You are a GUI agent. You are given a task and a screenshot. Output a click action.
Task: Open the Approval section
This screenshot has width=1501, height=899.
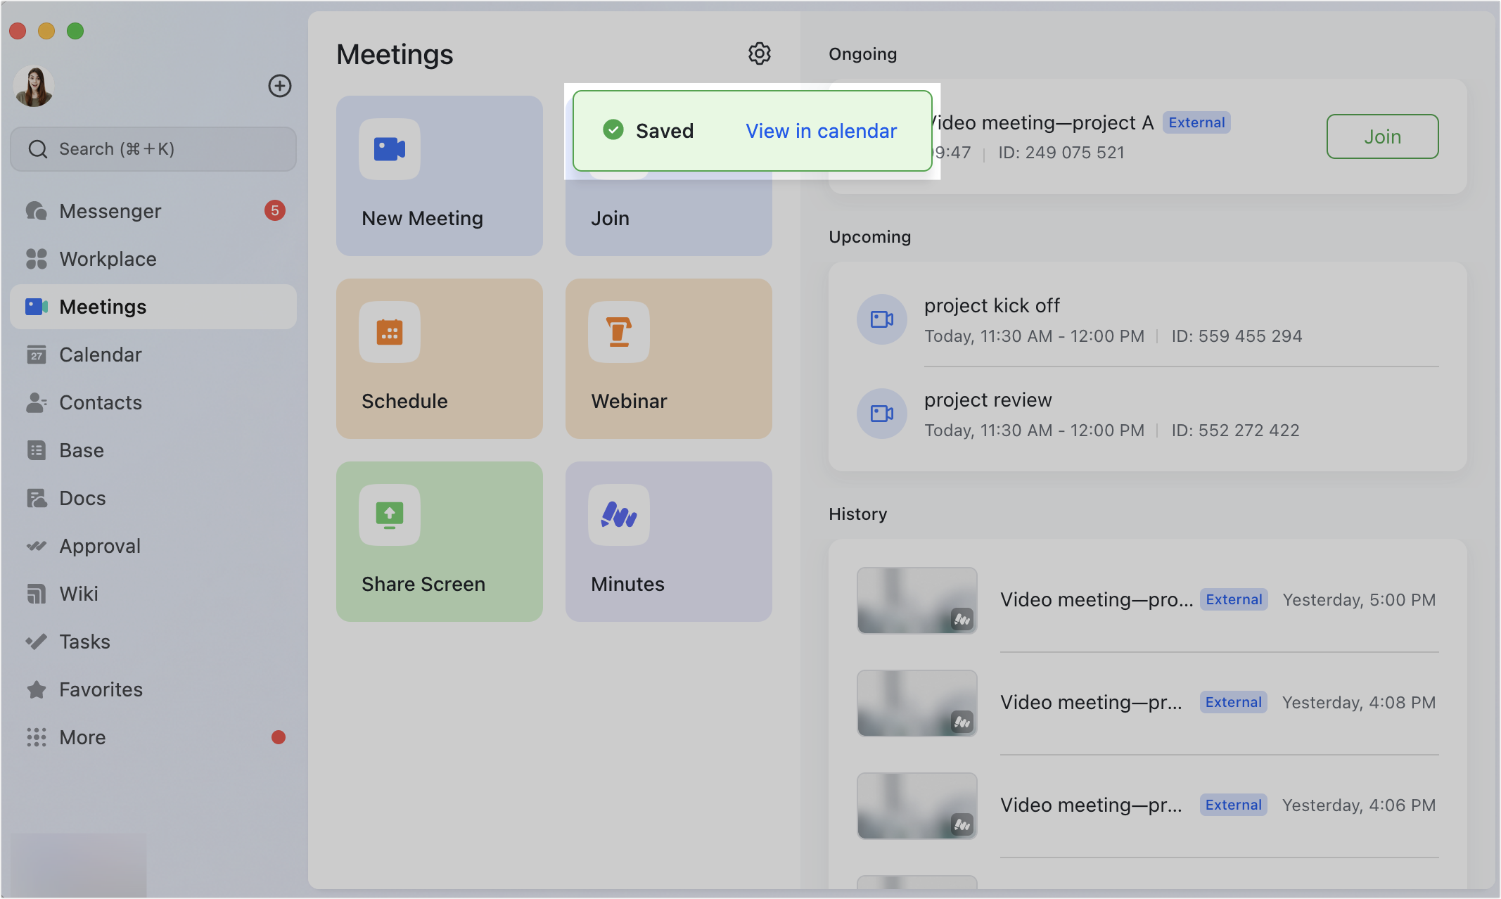click(x=99, y=546)
